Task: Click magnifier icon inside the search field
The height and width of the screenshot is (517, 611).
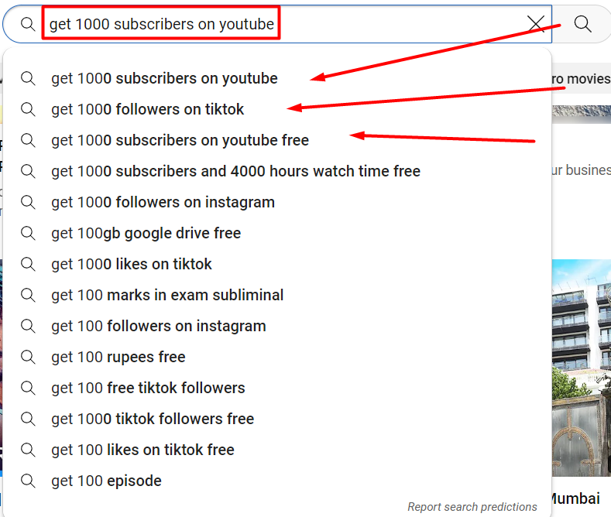Action: 28,24
